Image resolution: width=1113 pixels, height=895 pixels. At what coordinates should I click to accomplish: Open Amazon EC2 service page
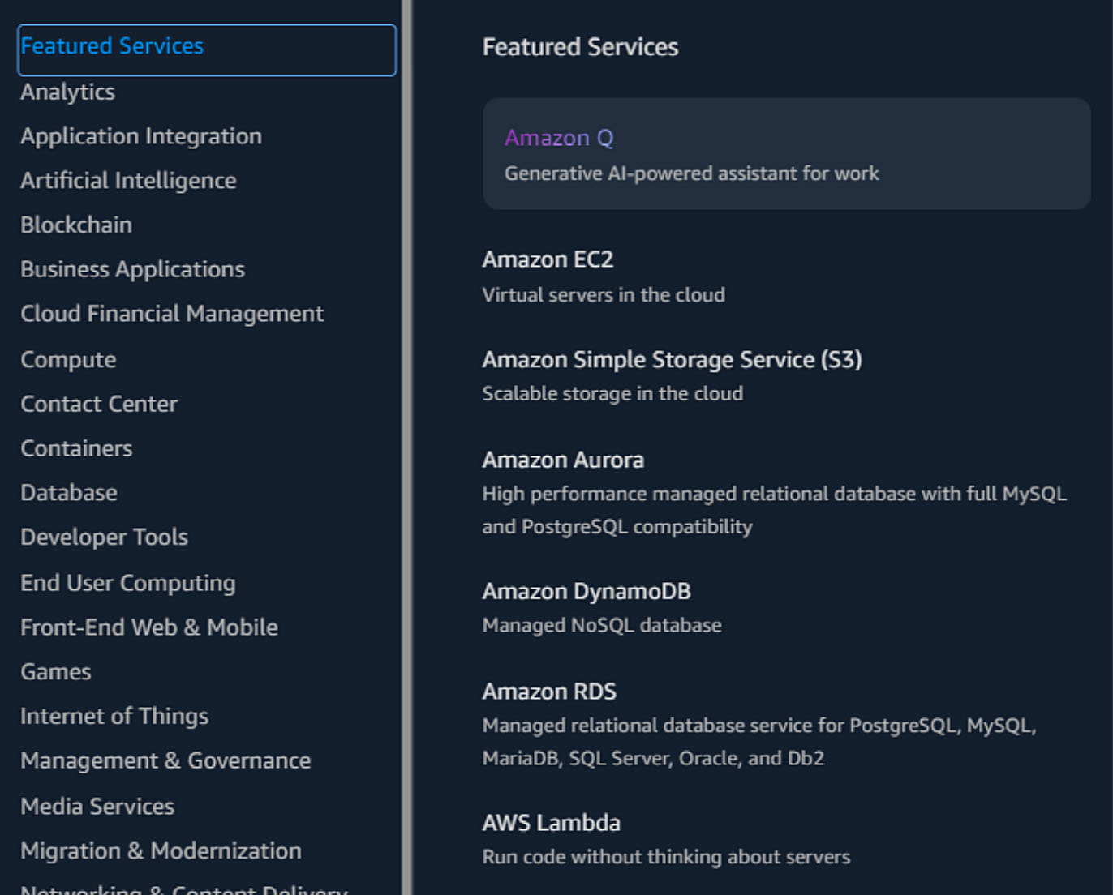(548, 260)
